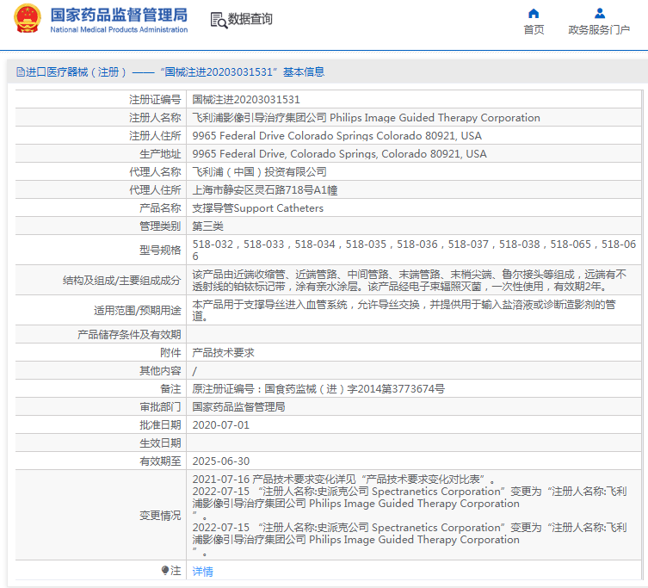Click the 结构及组成/主要组成成分 label
Image resolution: width=648 pixels, height=588 pixels.
pyautogui.click(x=121, y=281)
